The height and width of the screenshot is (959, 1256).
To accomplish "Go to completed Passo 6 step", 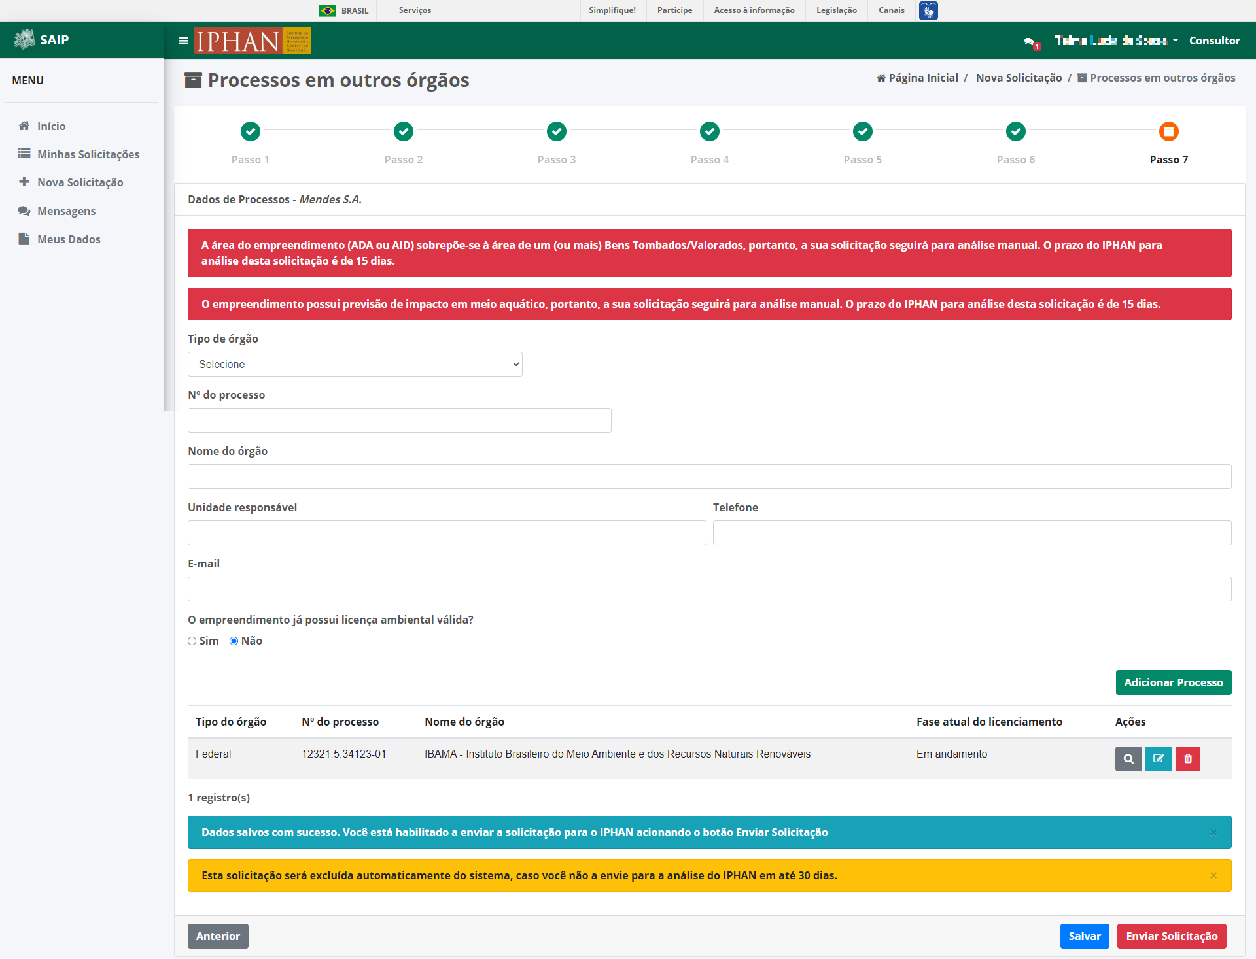I will click(x=1016, y=131).
